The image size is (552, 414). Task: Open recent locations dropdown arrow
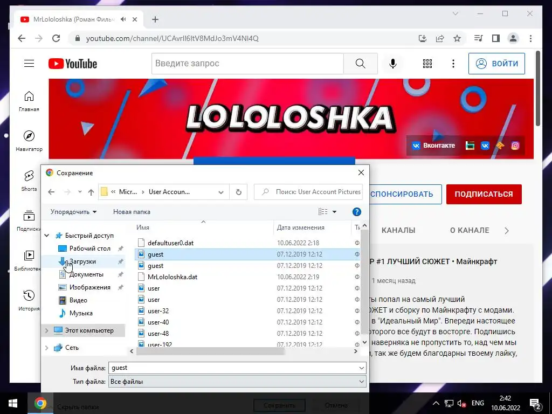(80, 192)
